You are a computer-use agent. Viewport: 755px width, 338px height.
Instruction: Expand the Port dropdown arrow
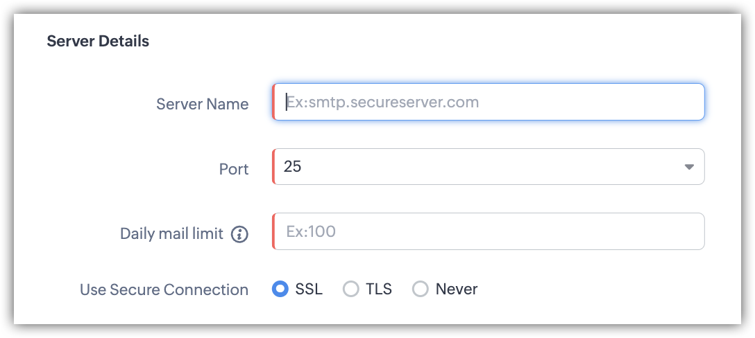click(689, 167)
